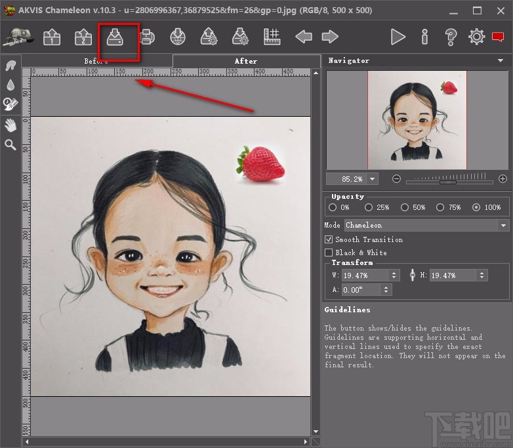The height and width of the screenshot is (448, 513).
Task: Select the smudge brush tool in left toolbar
Action: pos(10,66)
